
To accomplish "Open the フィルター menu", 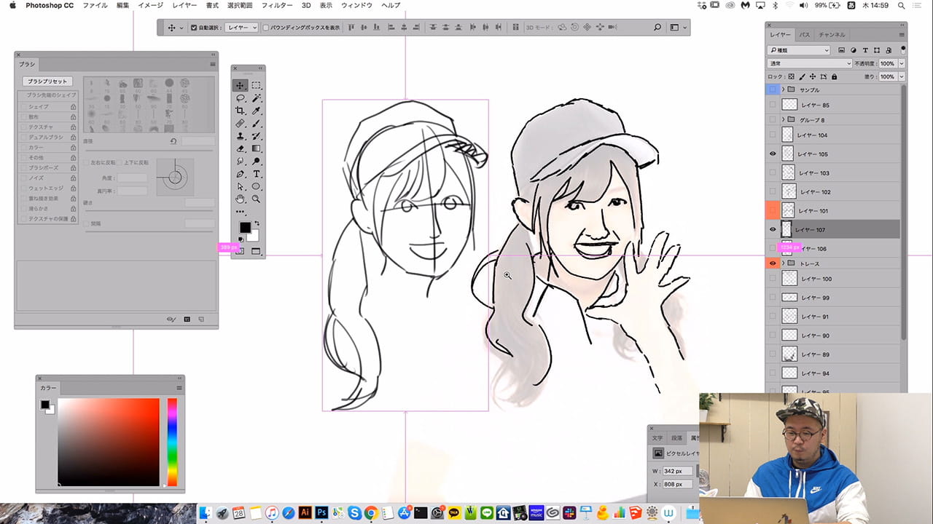I will (x=277, y=5).
